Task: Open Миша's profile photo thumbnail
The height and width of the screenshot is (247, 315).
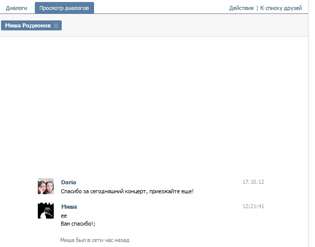Action: [46, 211]
